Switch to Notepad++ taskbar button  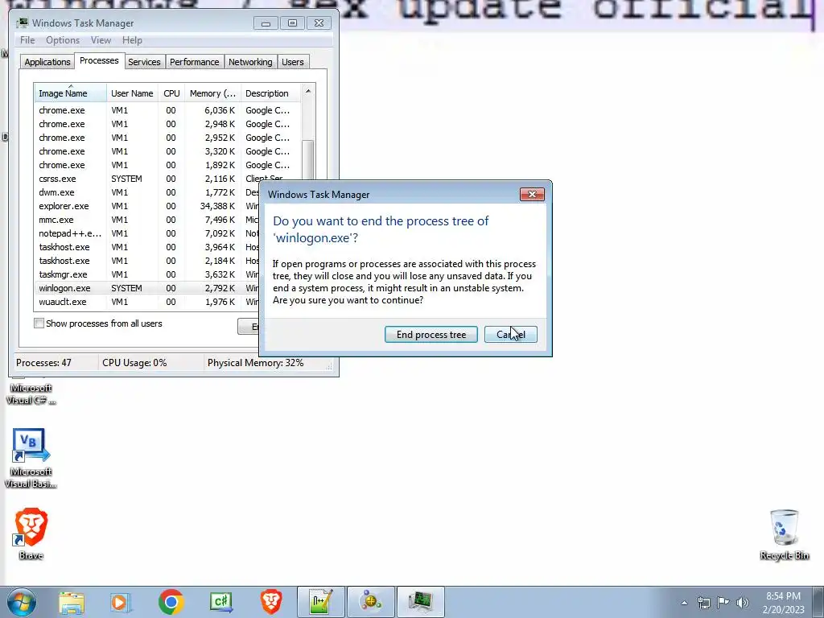click(320, 602)
